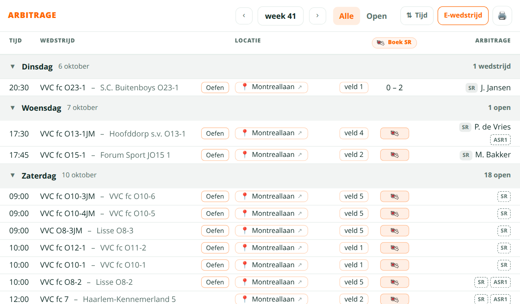Filter to Open matches only
Image resolution: width=520 pixels, height=304 pixels.
(x=377, y=16)
